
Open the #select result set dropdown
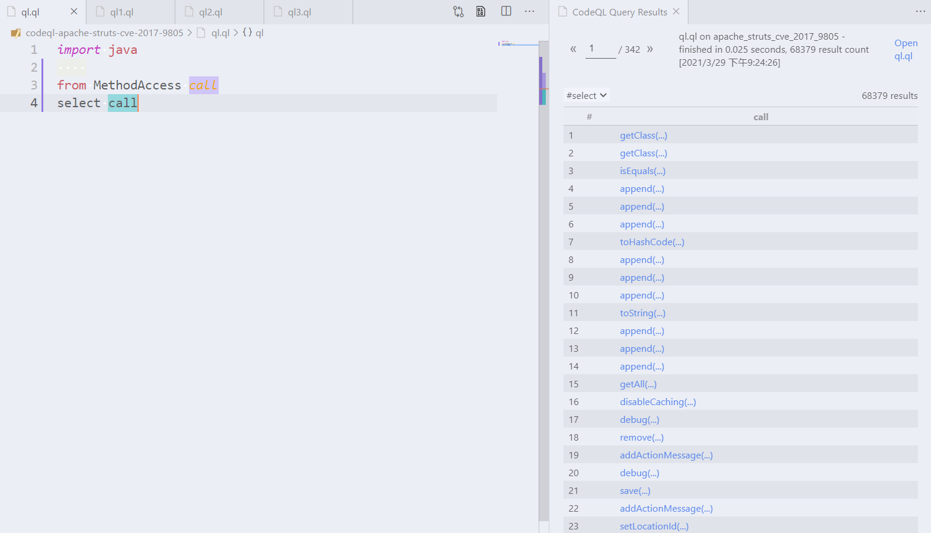(x=586, y=95)
